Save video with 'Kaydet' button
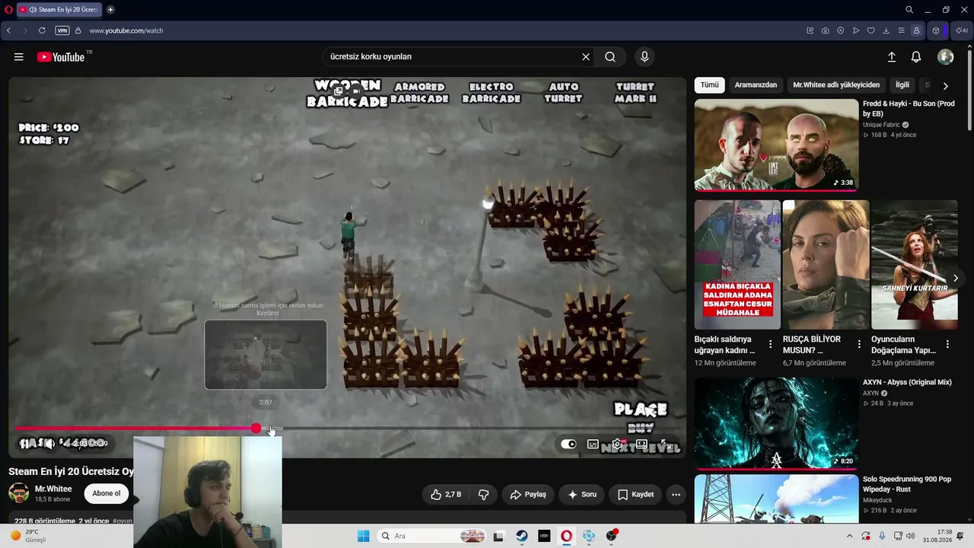The height and width of the screenshot is (548, 974). point(636,495)
